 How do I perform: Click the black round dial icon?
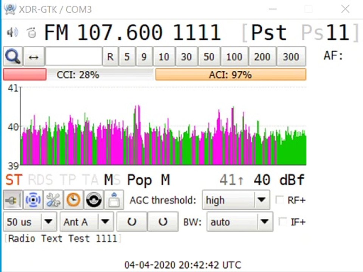point(94,200)
